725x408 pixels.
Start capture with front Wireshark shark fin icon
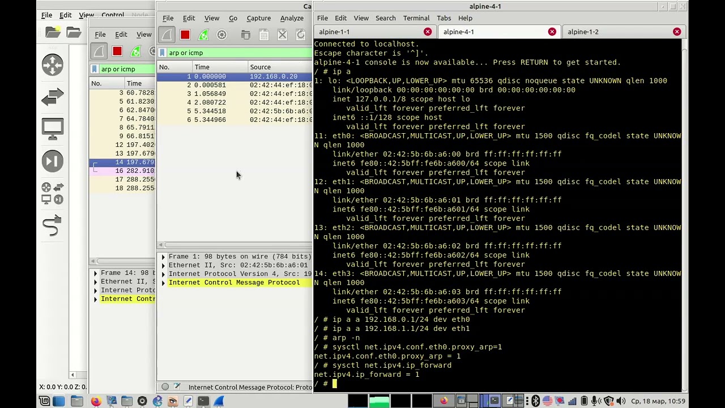click(167, 35)
